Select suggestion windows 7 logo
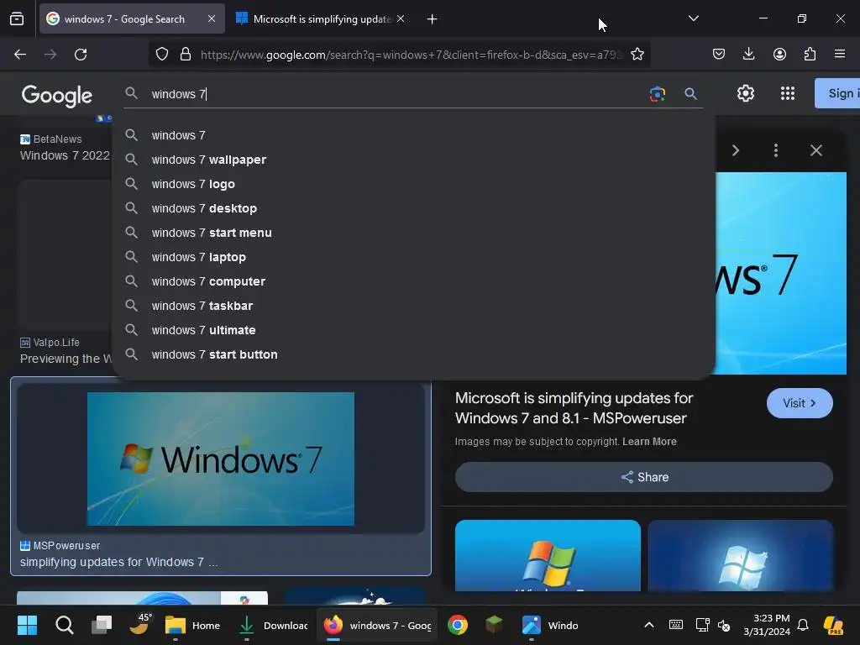 (413, 184)
